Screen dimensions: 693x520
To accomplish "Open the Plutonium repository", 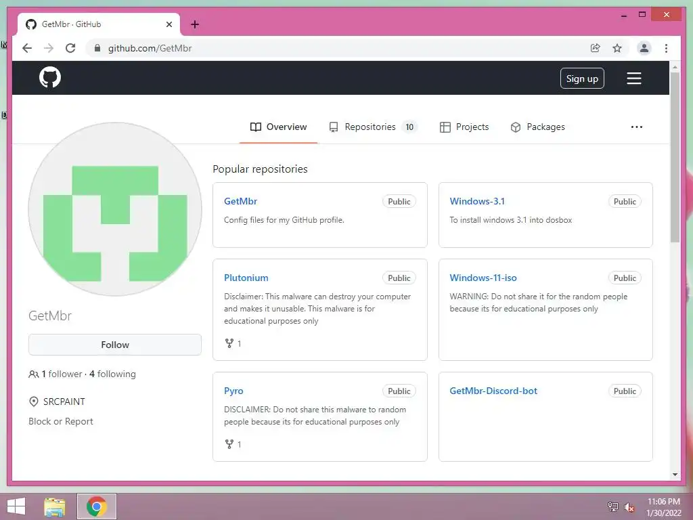I will click(246, 278).
